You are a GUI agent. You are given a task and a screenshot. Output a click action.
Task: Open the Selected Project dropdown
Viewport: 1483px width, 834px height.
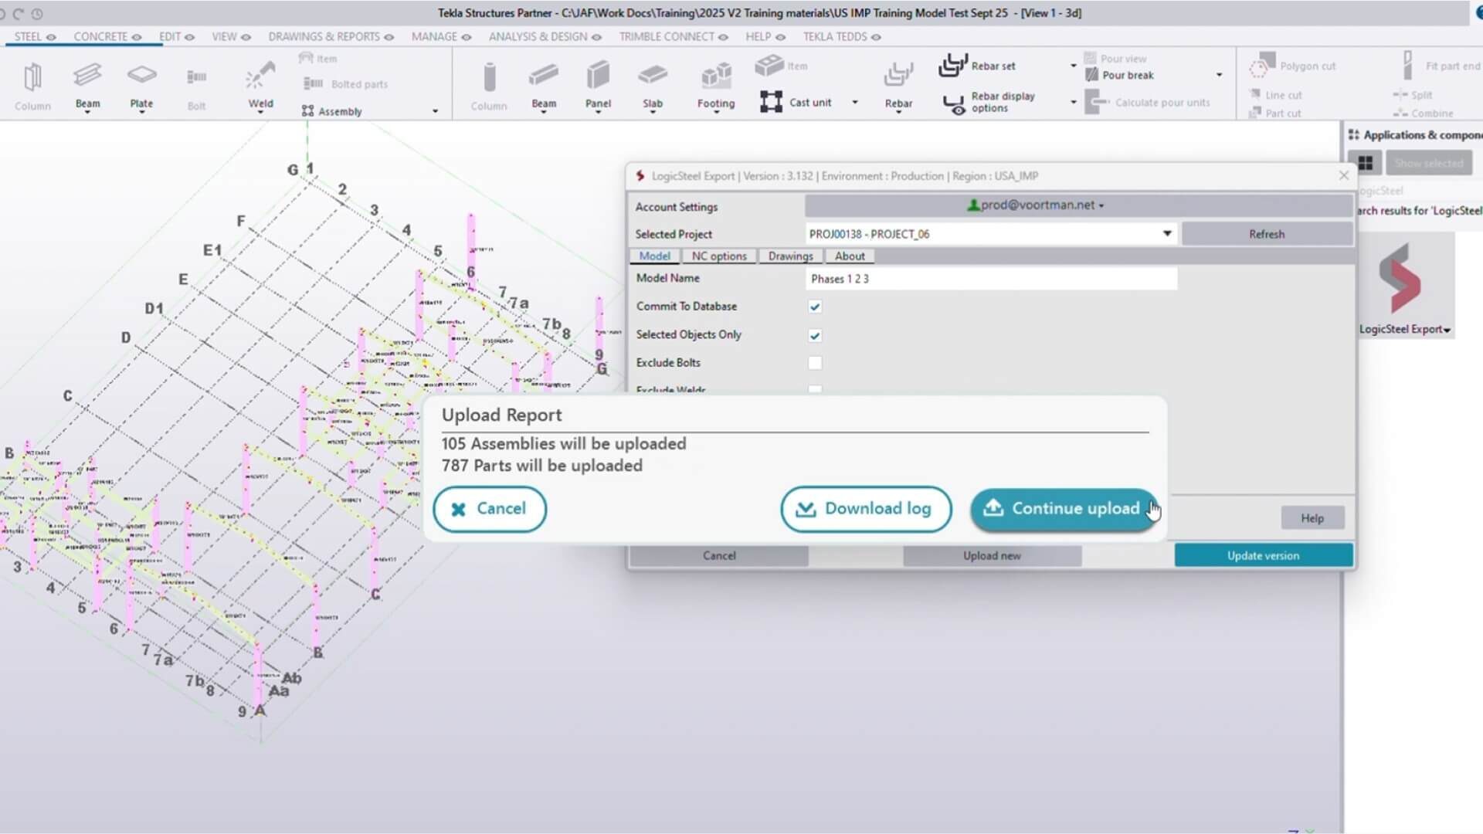tap(990, 234)
